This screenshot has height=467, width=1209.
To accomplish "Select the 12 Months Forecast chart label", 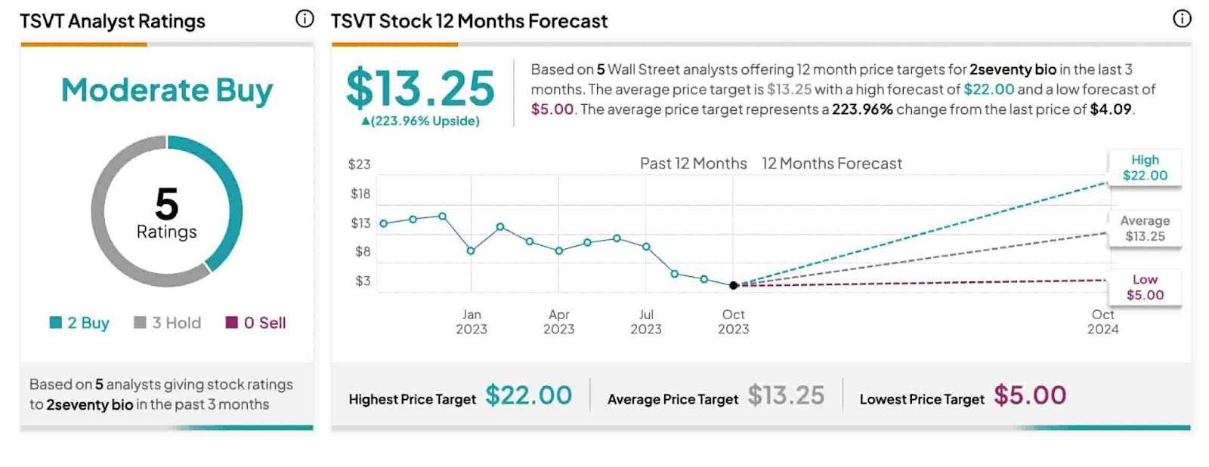I will 831,164.
